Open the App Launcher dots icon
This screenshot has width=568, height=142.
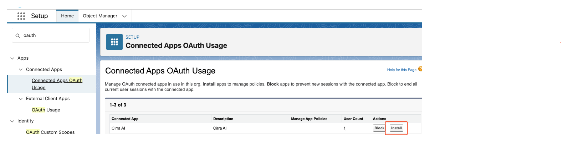[21, 16]
